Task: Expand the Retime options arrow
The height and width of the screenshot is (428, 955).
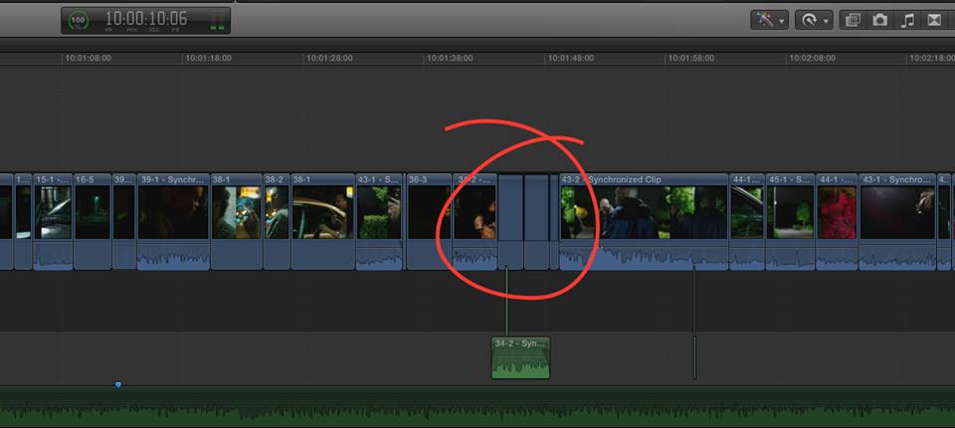Action: [826, 21]
